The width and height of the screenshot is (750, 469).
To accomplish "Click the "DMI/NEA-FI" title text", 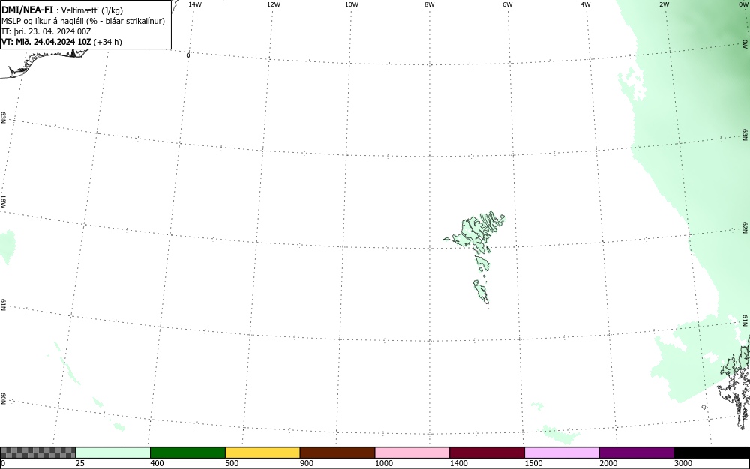I will pos(27,10).
